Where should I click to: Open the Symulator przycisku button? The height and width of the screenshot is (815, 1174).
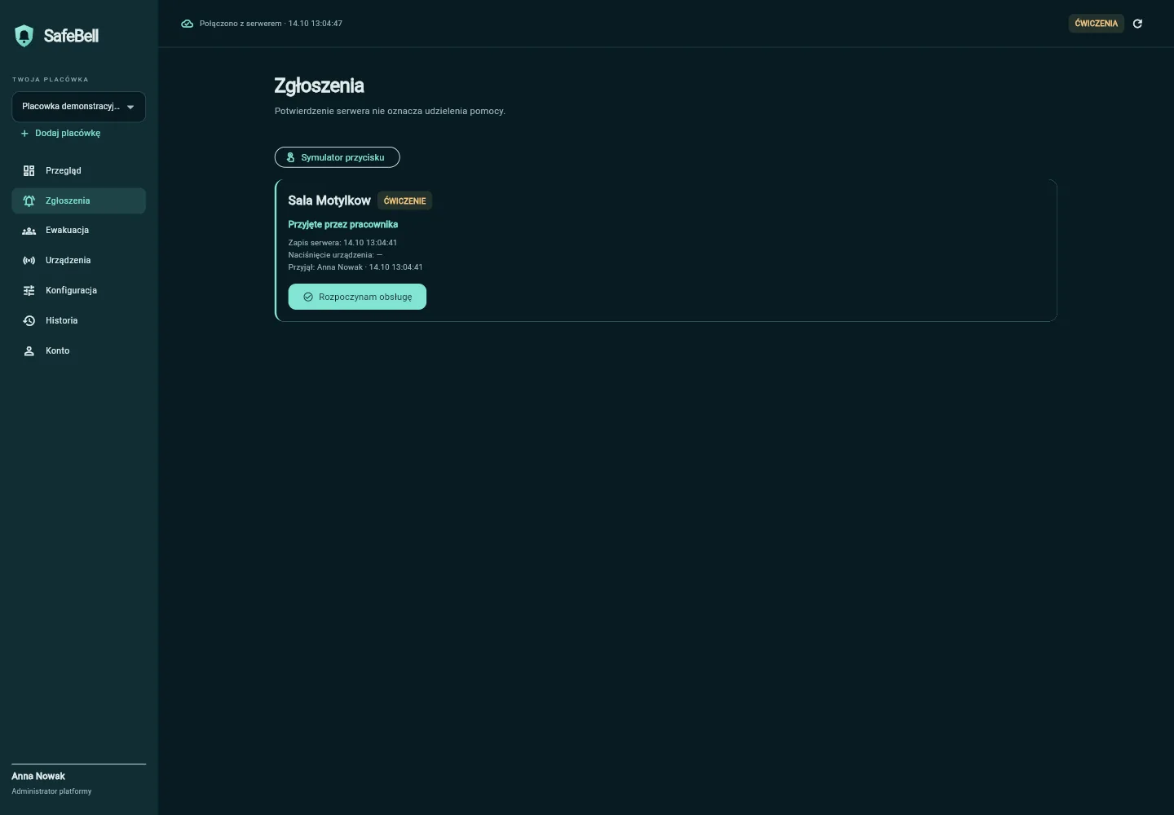pos(338,157)
